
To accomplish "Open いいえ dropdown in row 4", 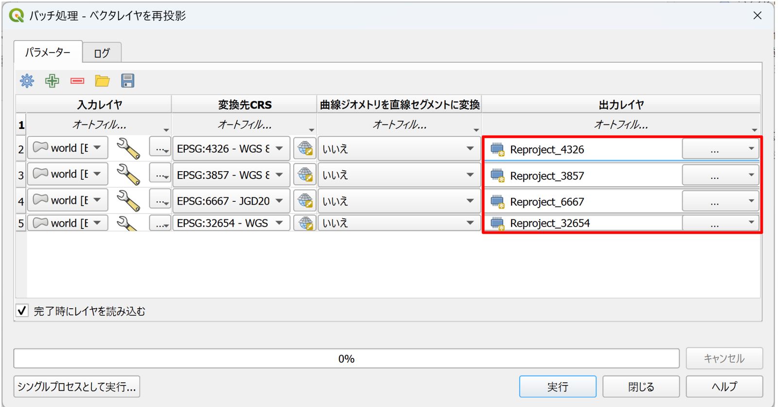I will 399,201.
